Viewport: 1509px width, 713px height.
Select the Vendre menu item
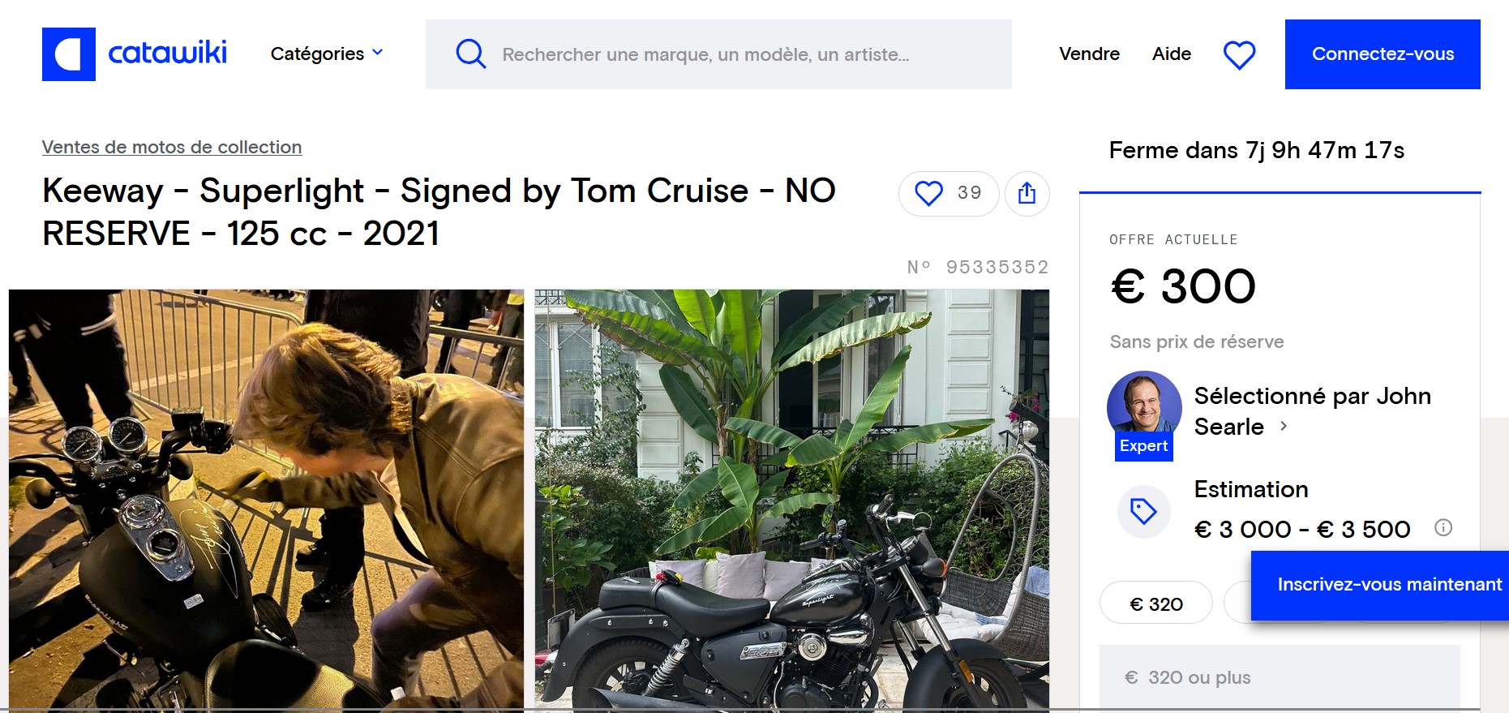1089,54
